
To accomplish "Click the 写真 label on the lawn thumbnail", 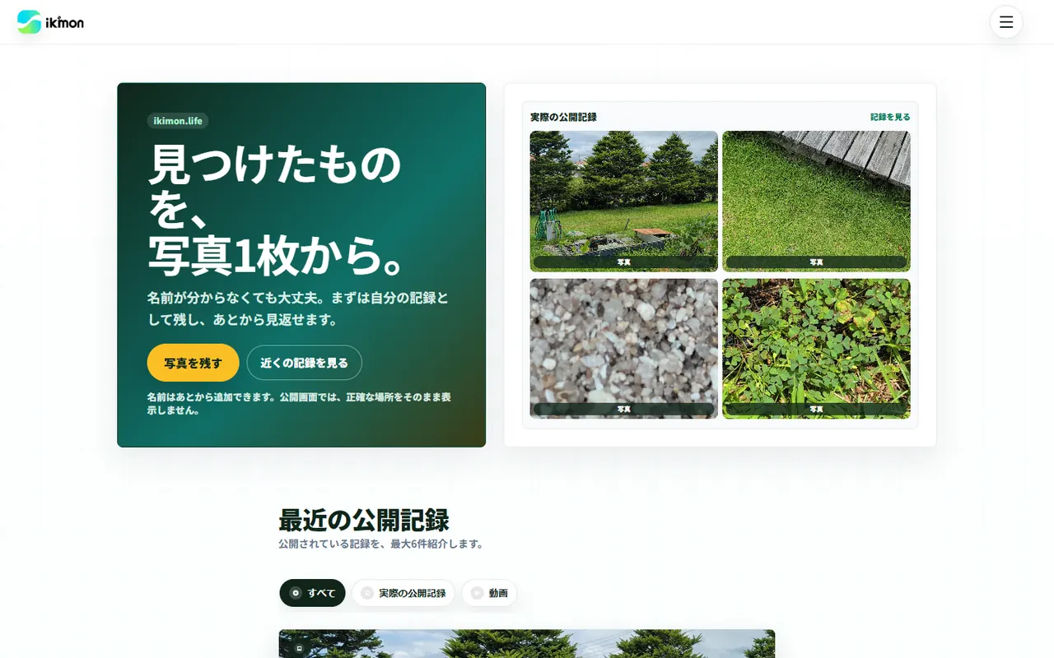I will coord(817,262).
